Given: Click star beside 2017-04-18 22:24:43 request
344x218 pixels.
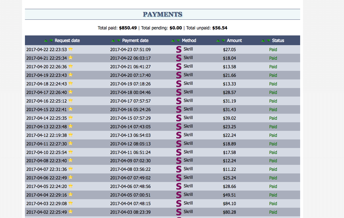Looking at the screenshot, I should click(x=71, y=83).
